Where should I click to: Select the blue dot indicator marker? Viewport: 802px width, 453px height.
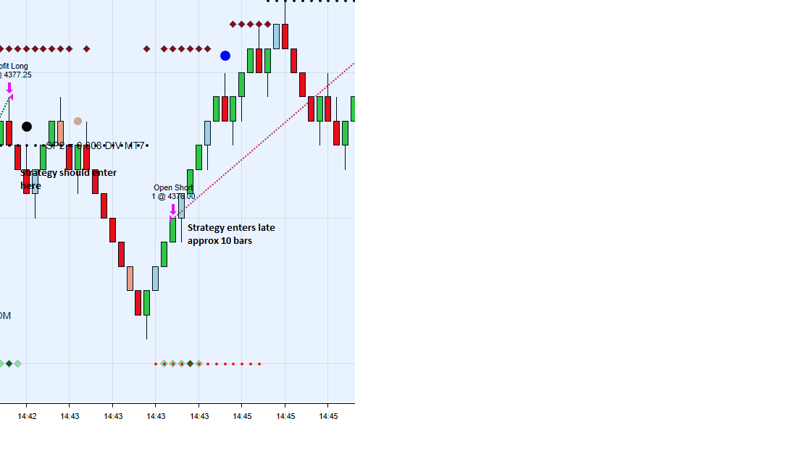(225, 55)
